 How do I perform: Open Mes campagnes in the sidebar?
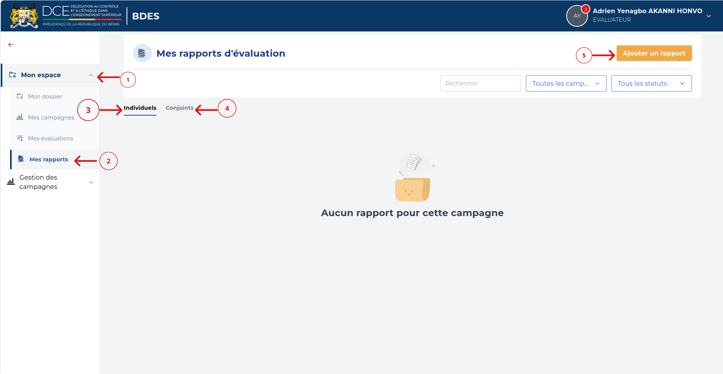[51, 118]
